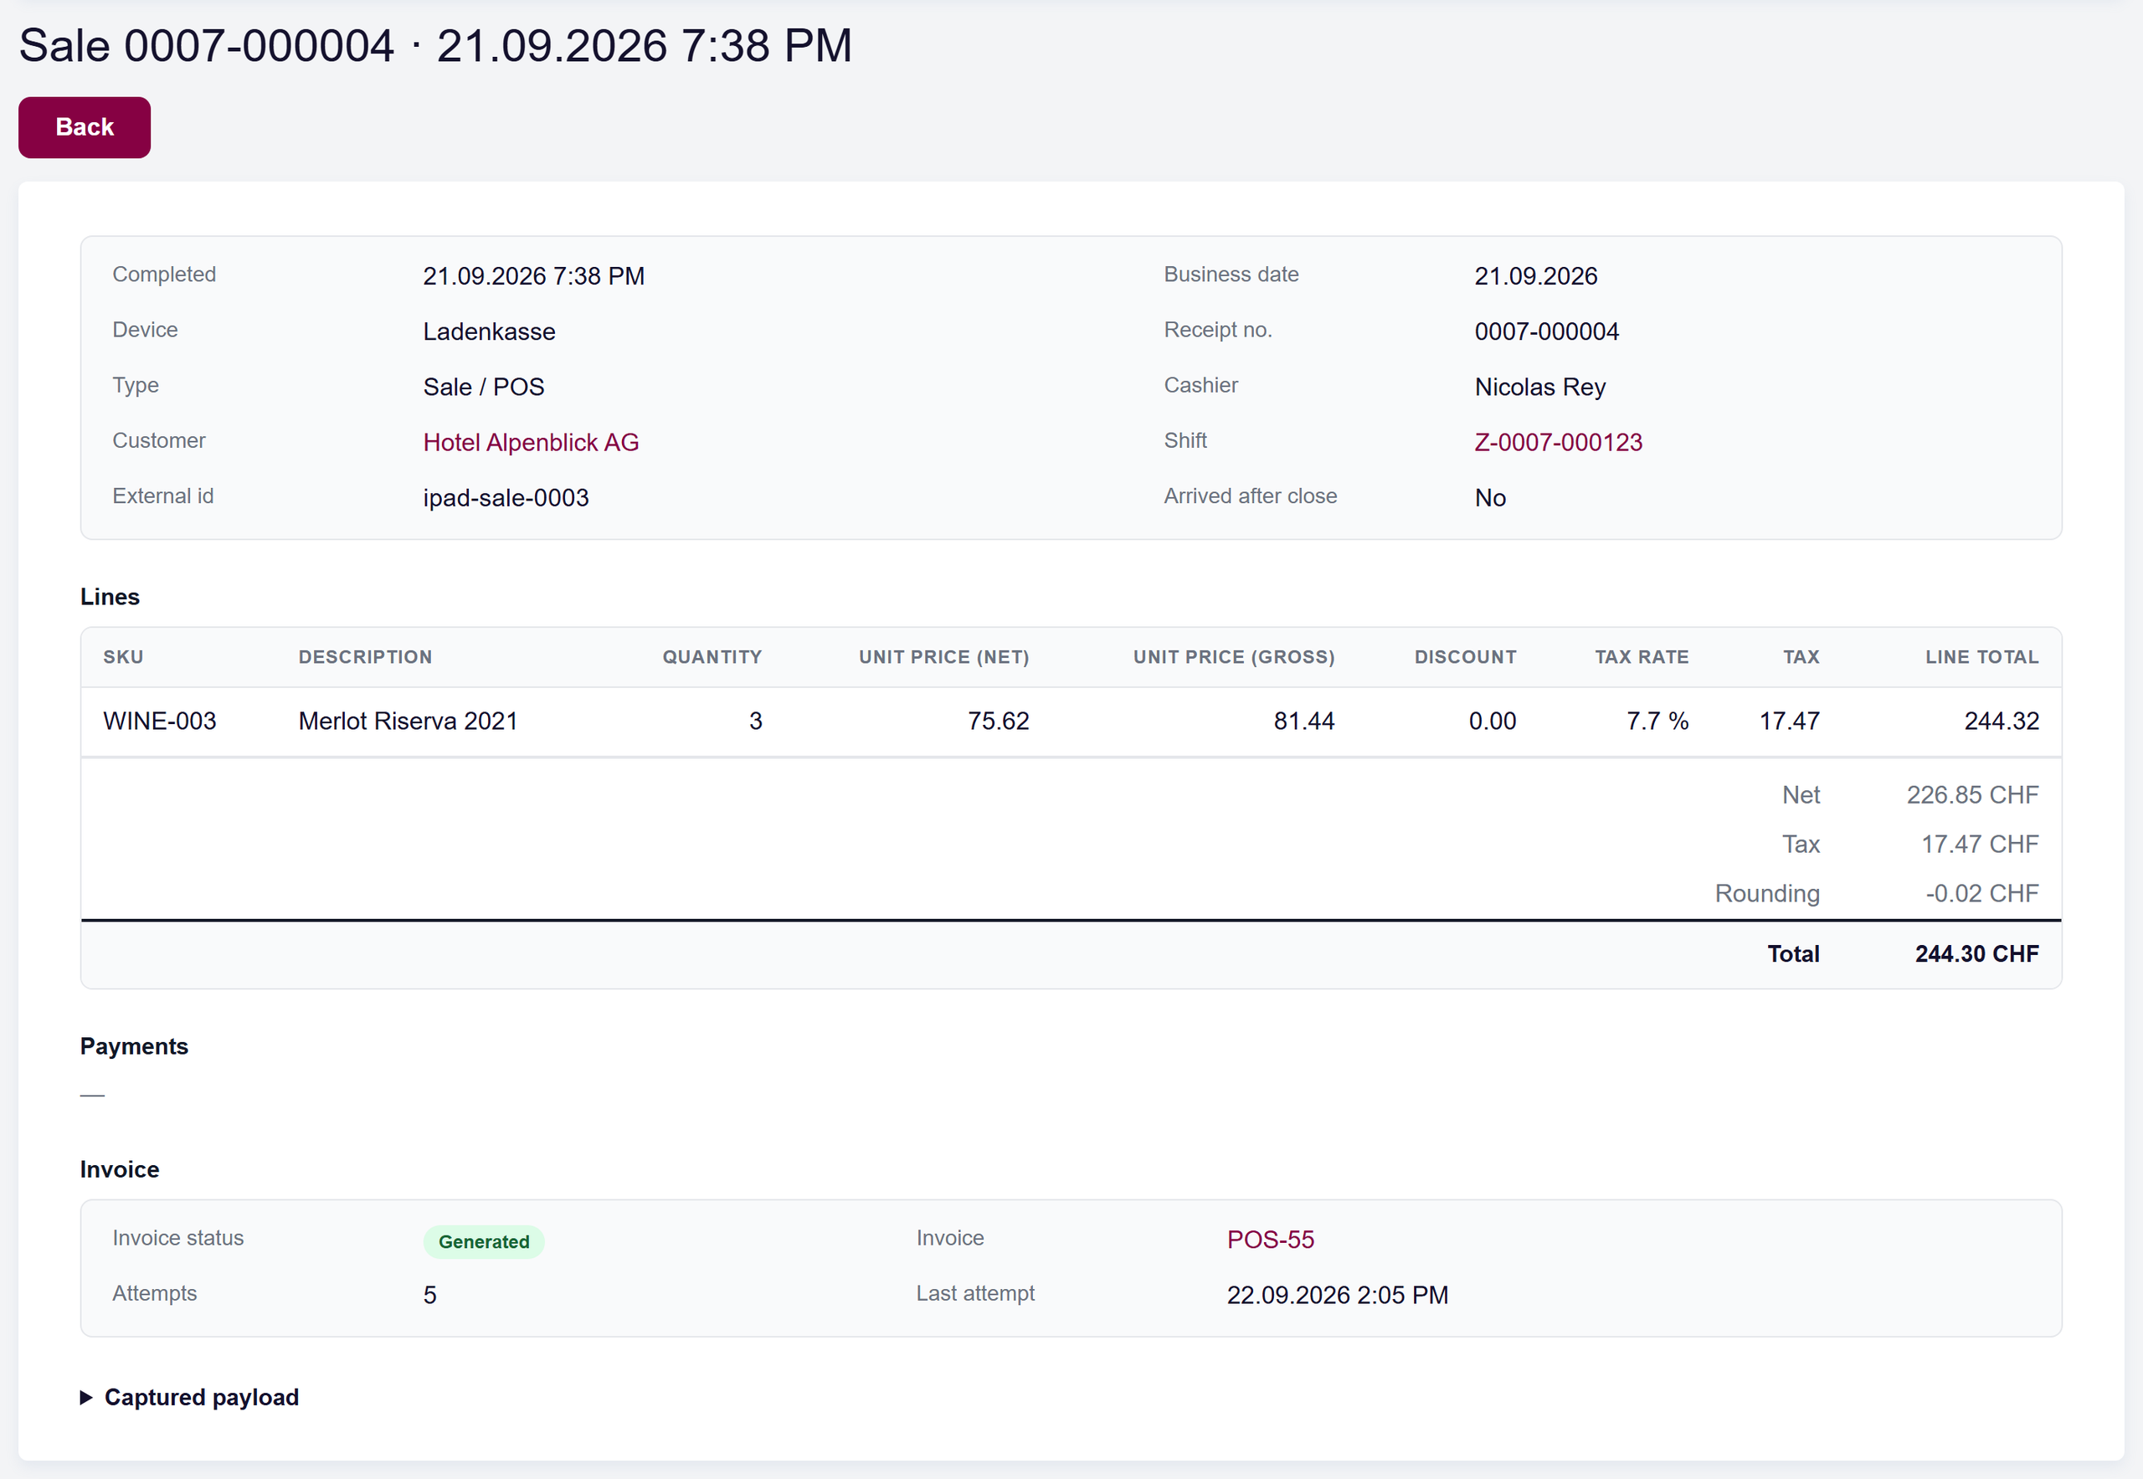Open shift Z-0007-000123 link

click(1558, 442)
